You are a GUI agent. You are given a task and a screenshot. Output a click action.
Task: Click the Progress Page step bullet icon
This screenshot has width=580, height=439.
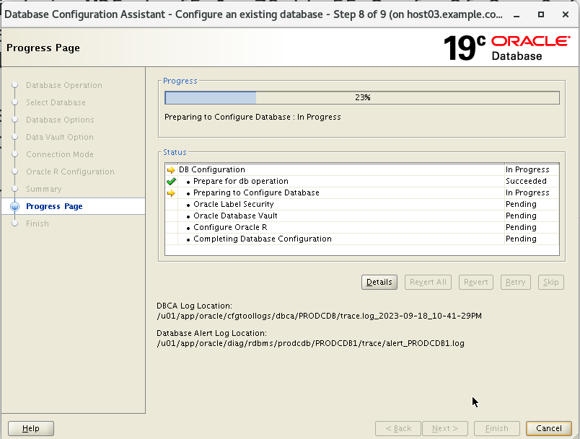pyautogui.click(x=15, y=206)
